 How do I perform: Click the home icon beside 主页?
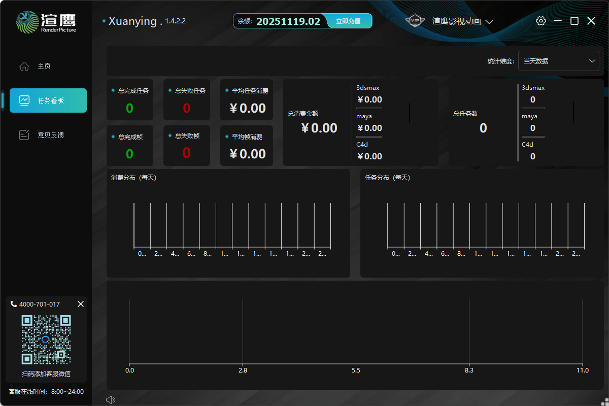(x=24, y=66)
